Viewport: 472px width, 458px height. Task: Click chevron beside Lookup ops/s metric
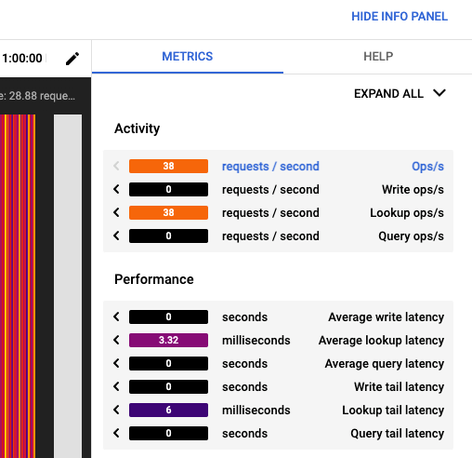(116, 212)
